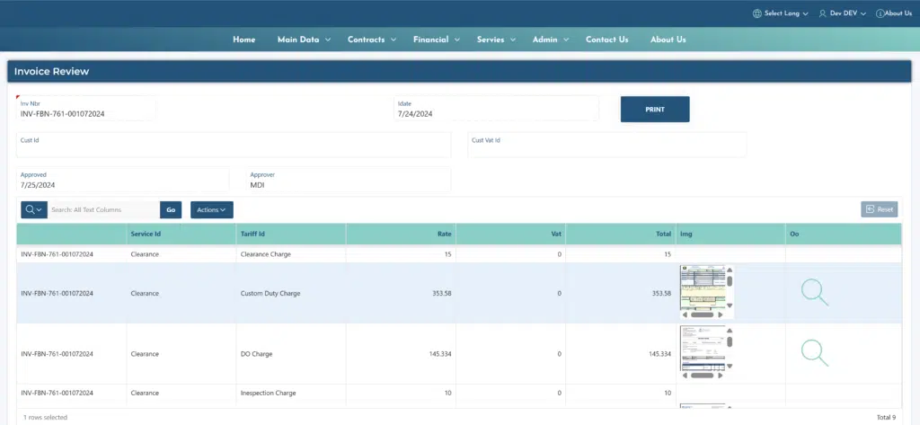Open the Contact Us page

click(606, 40)
